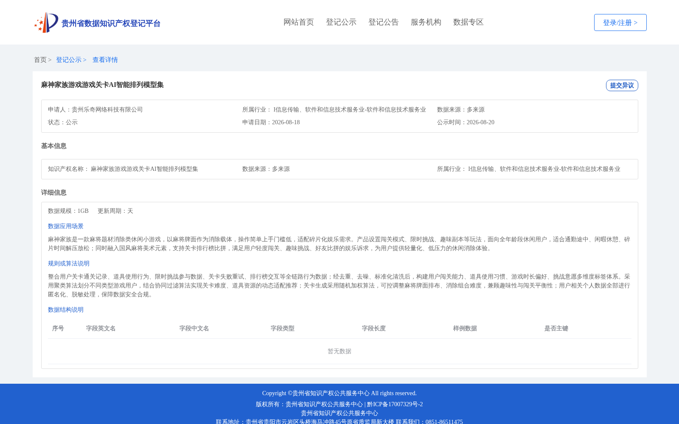Viewport: 679px width, 424px height.
Task: Click the 数据结构说明 heading
Action: click(x=66, y=310)
